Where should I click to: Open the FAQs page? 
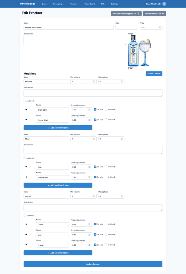(103, 4)
